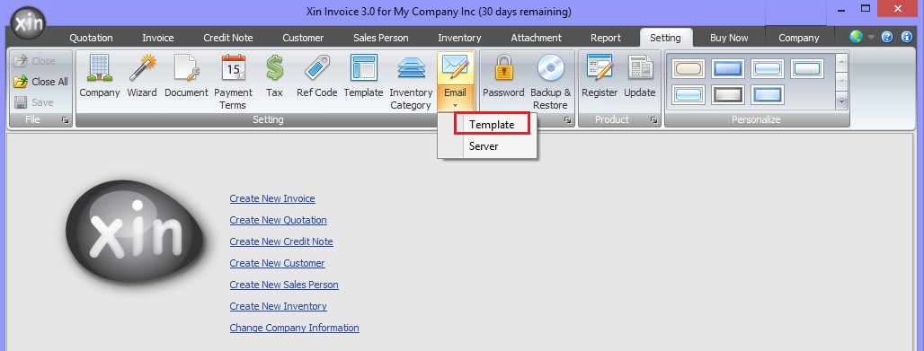Image resolution: width=924 pixels, height=351 pixels.
Task: Switch to the Quotation tab
Action: [91, 38]
